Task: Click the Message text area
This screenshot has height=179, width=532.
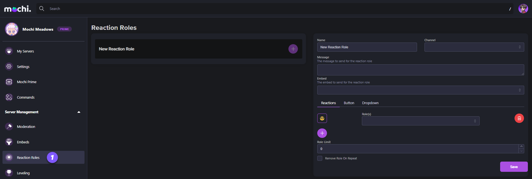Action: pyautogui.click(x=420, y=70)
